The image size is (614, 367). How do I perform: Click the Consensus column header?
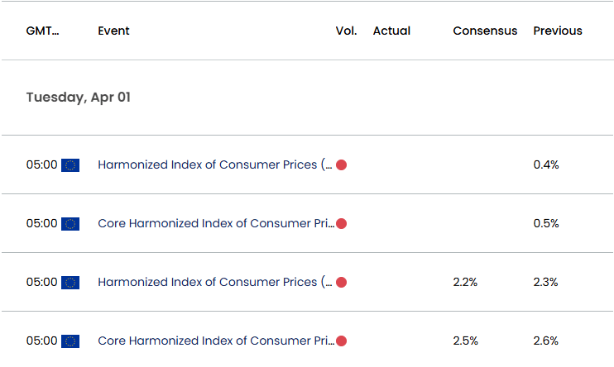(485, 31)
